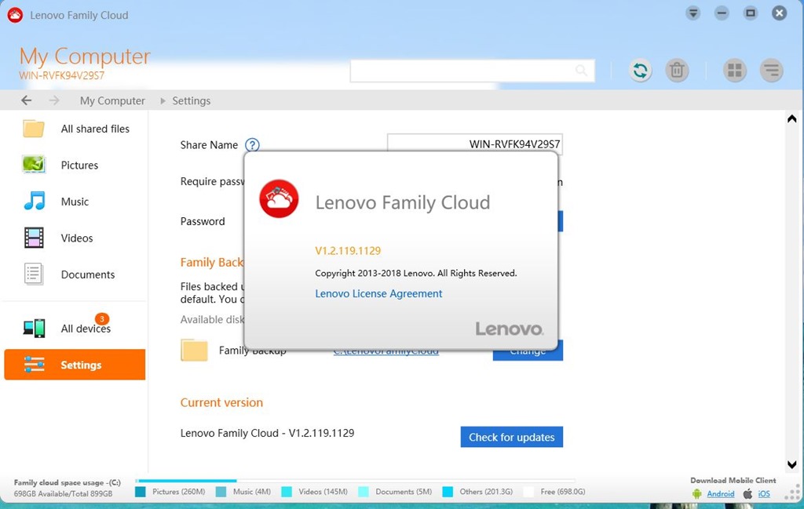Click the Share Name help icon
Image resolution: width=804 pixels, height=509 pixels.
point(252,145)
